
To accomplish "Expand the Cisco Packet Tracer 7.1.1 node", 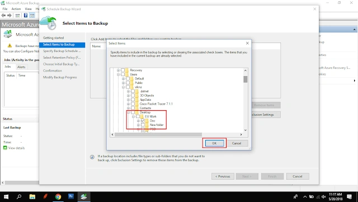I will [128, 104].
